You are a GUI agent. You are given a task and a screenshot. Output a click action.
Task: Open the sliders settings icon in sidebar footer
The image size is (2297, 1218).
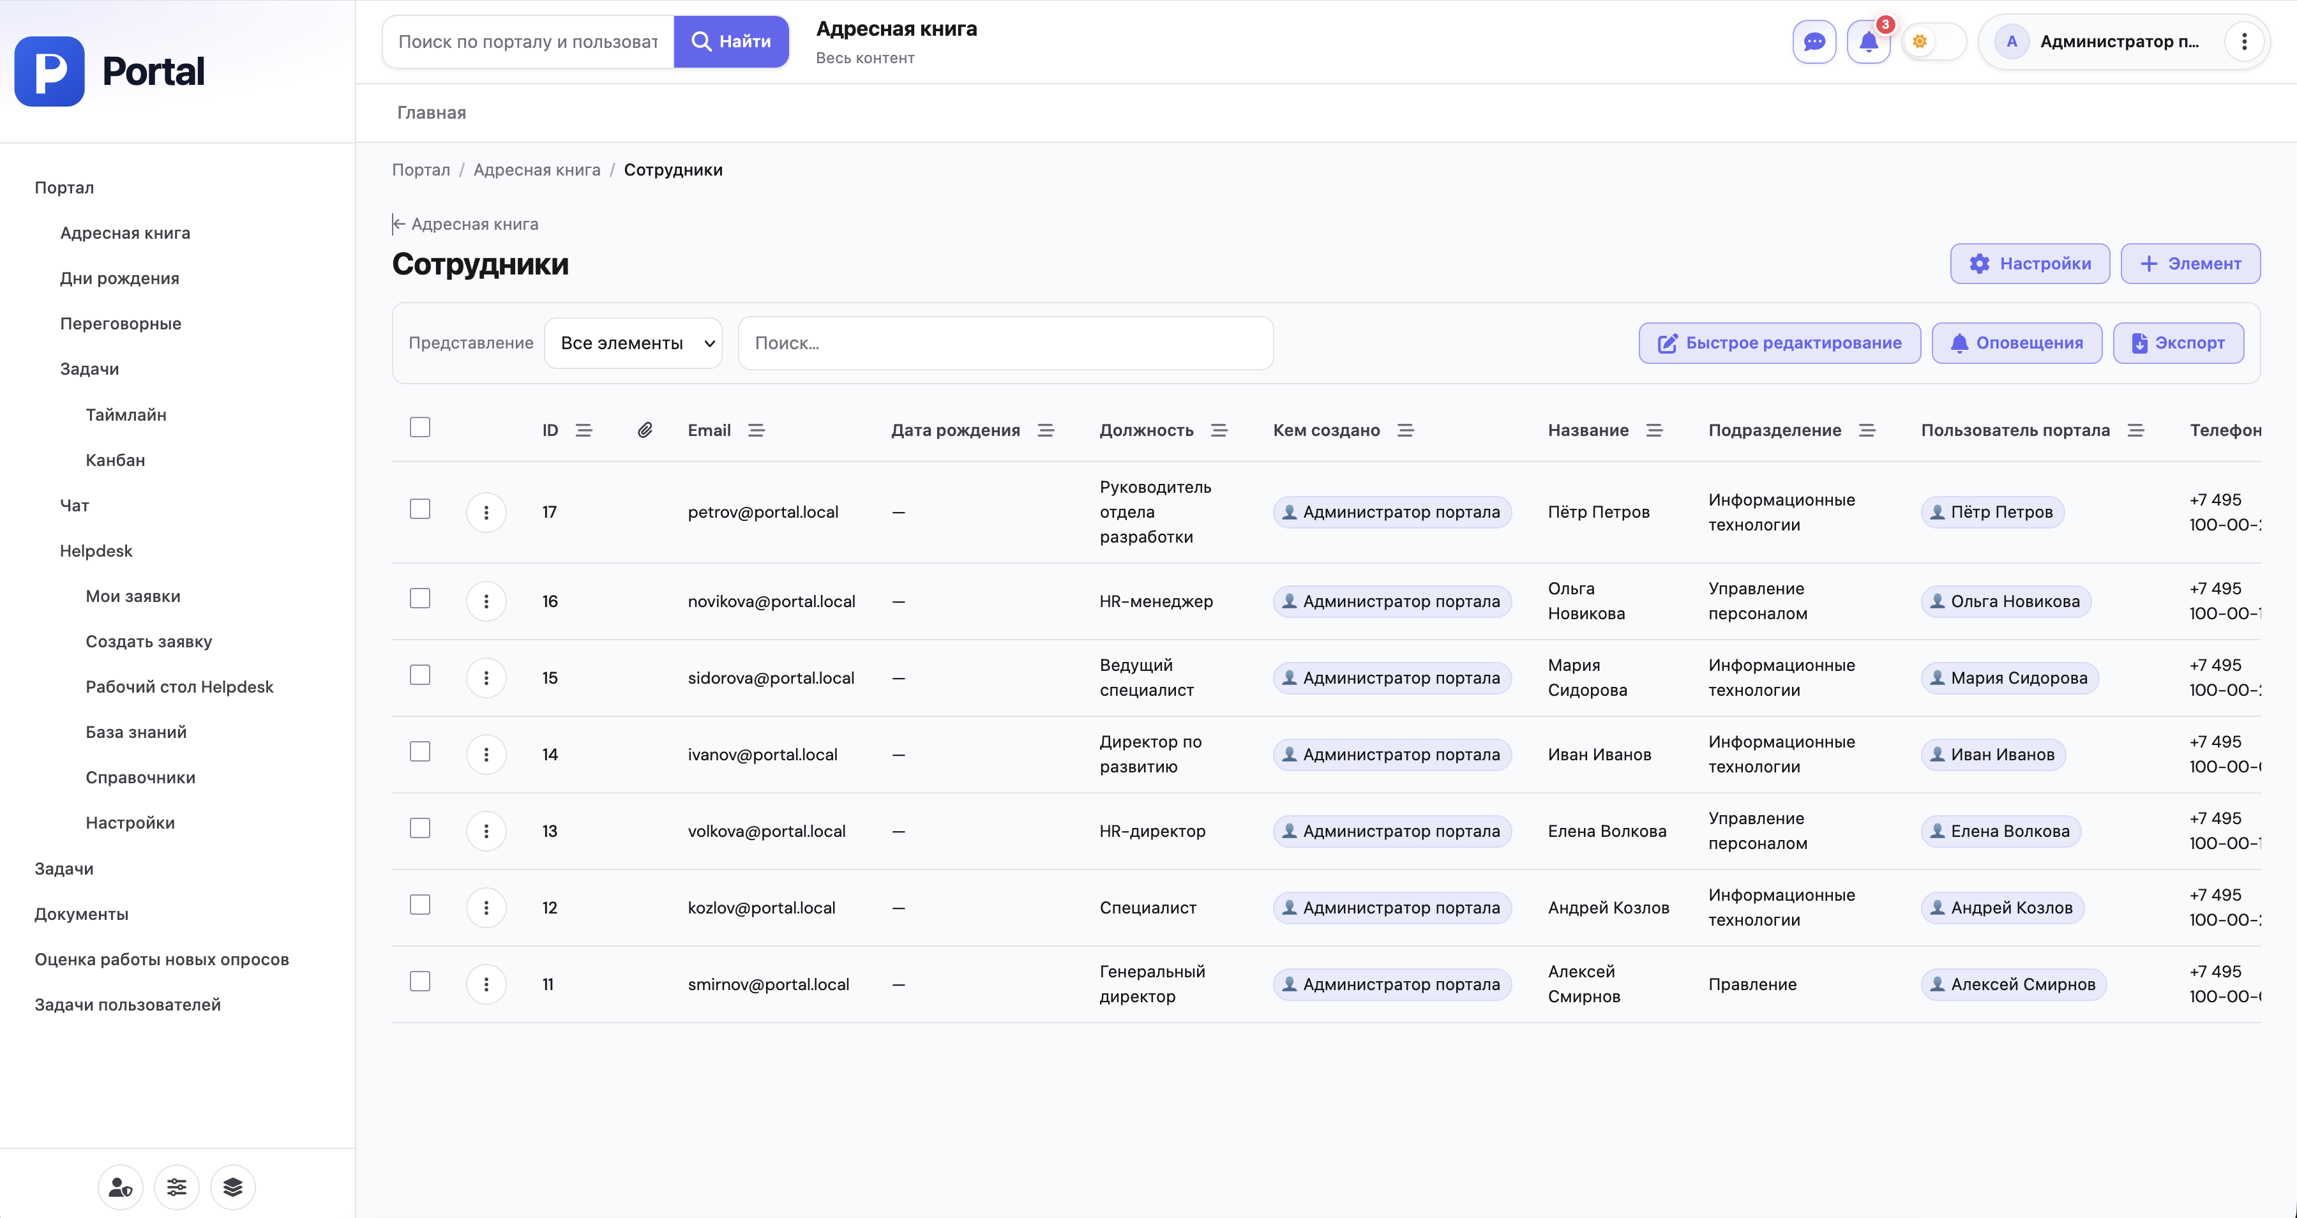[x=177, y=1187]
